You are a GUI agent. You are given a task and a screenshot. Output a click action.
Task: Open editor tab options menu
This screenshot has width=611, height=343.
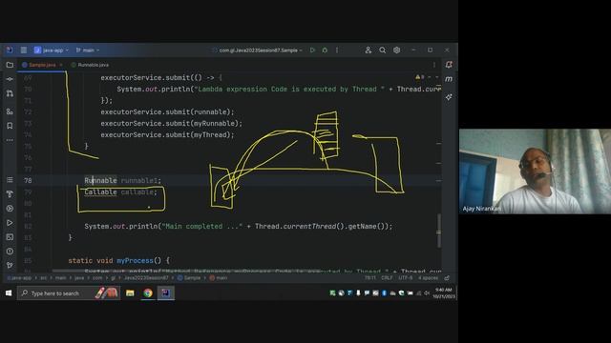(434, 65)
